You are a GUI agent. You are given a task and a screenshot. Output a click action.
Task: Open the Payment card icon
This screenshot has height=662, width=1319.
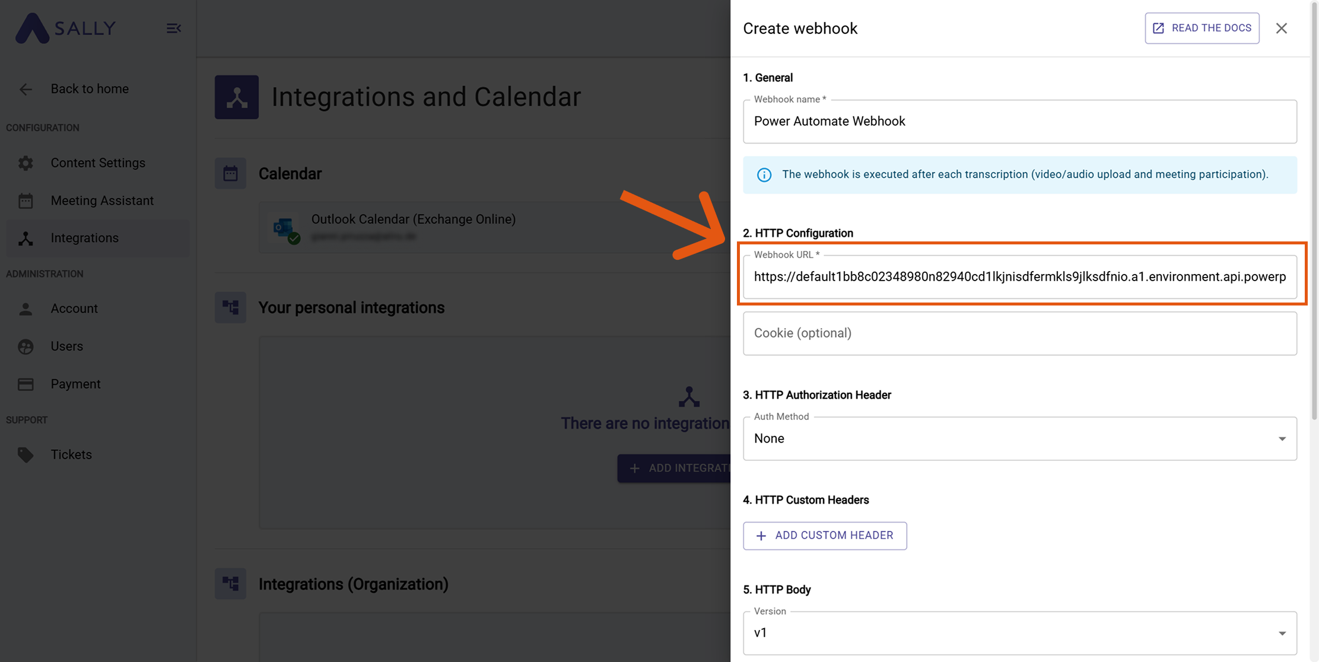click(26, 384)
